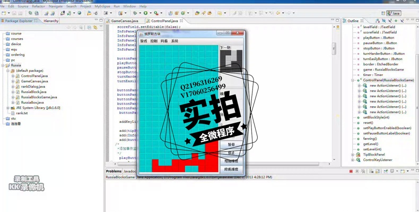Image resolution: width=419 pixels, height=212 pixels.
Task: Click the red Terminate icon in console
Action: (x=351, y=171)
